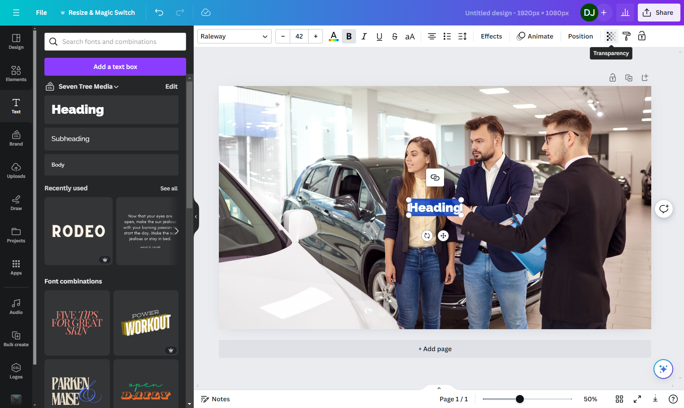Open the hamburger main menu
This screenshot has width=684, height=408.
(16, 13)
